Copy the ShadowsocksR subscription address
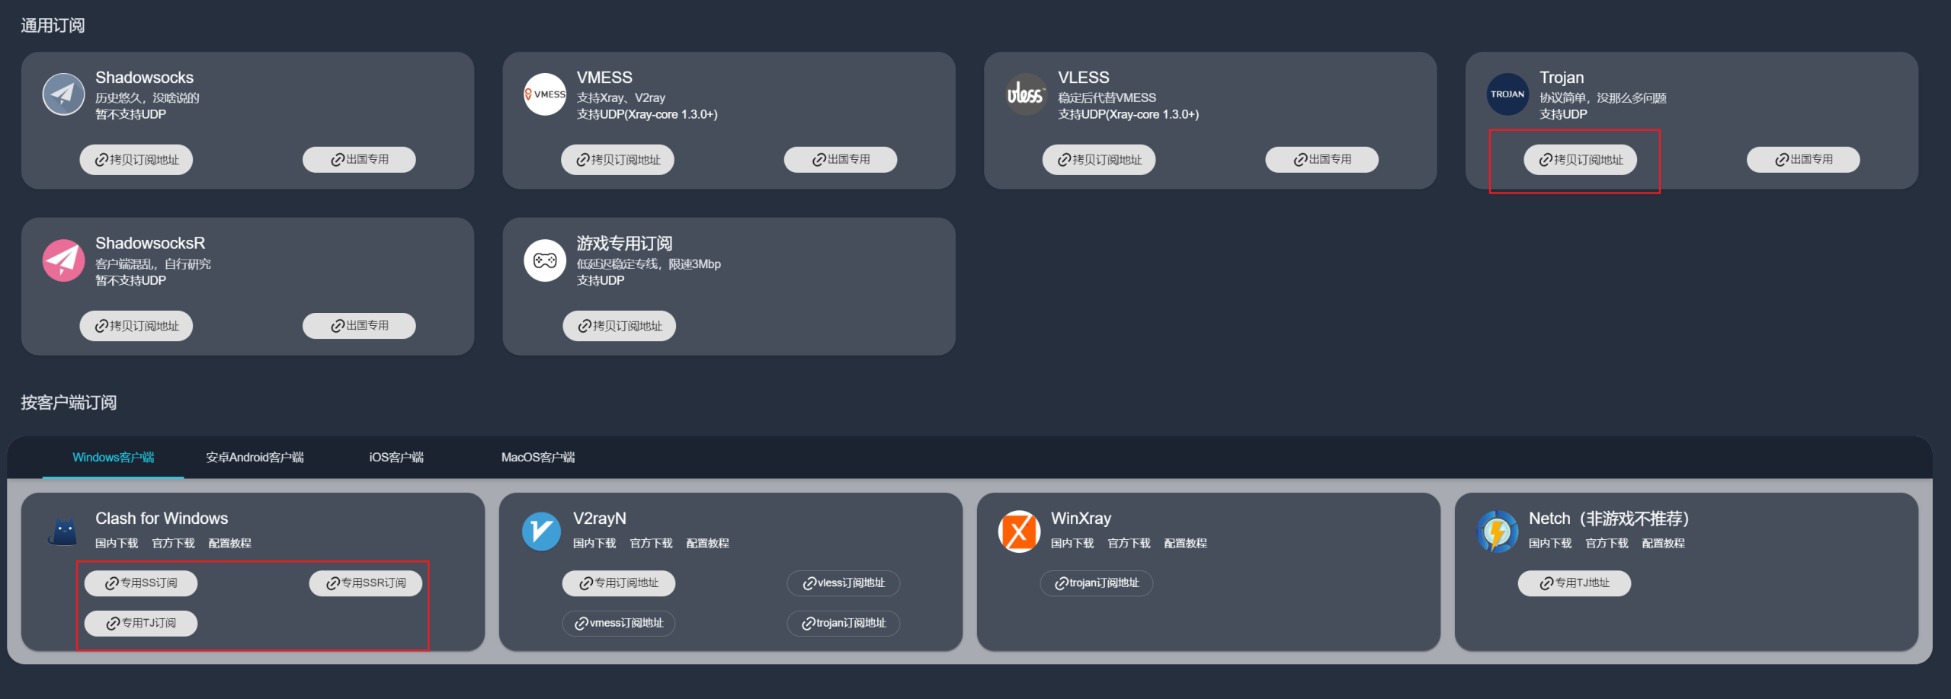This screenshot has width=1951, height=699. (x=136, y=326)
